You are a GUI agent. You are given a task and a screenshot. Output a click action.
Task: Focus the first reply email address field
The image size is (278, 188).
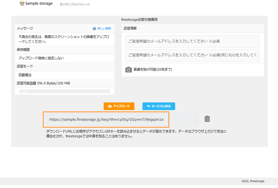point(192,41)
